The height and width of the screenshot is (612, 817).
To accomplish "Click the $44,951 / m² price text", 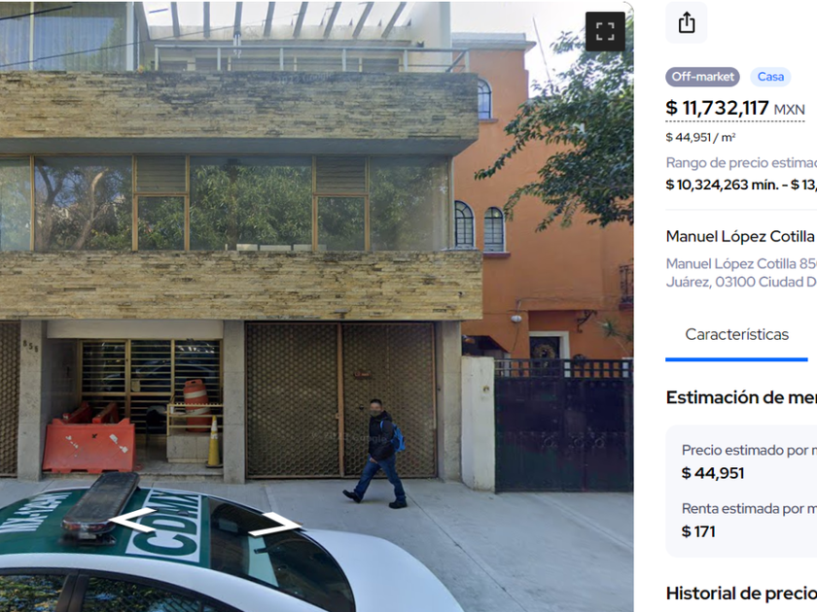I will point(700,137).
